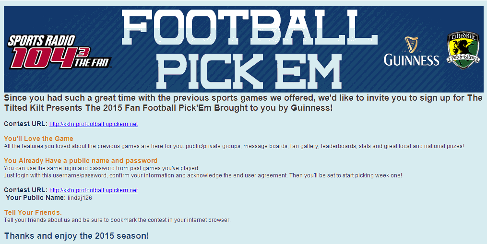
Task: Open the contest link above "You'll Love the Game"
Action: [94, 124]
